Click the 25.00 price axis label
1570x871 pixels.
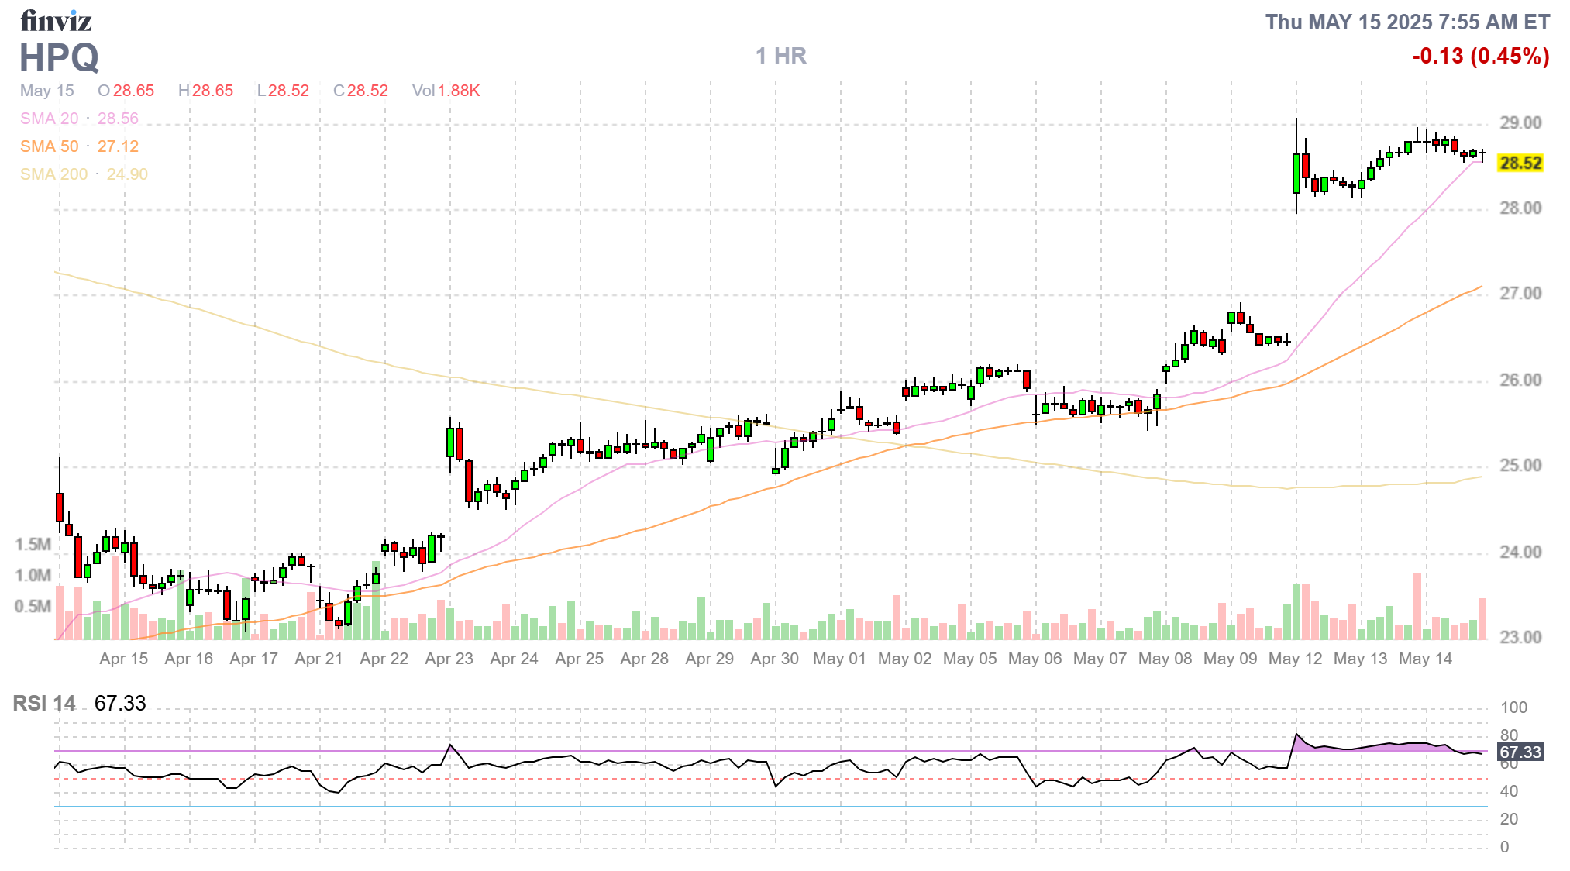click(1520, 465)
